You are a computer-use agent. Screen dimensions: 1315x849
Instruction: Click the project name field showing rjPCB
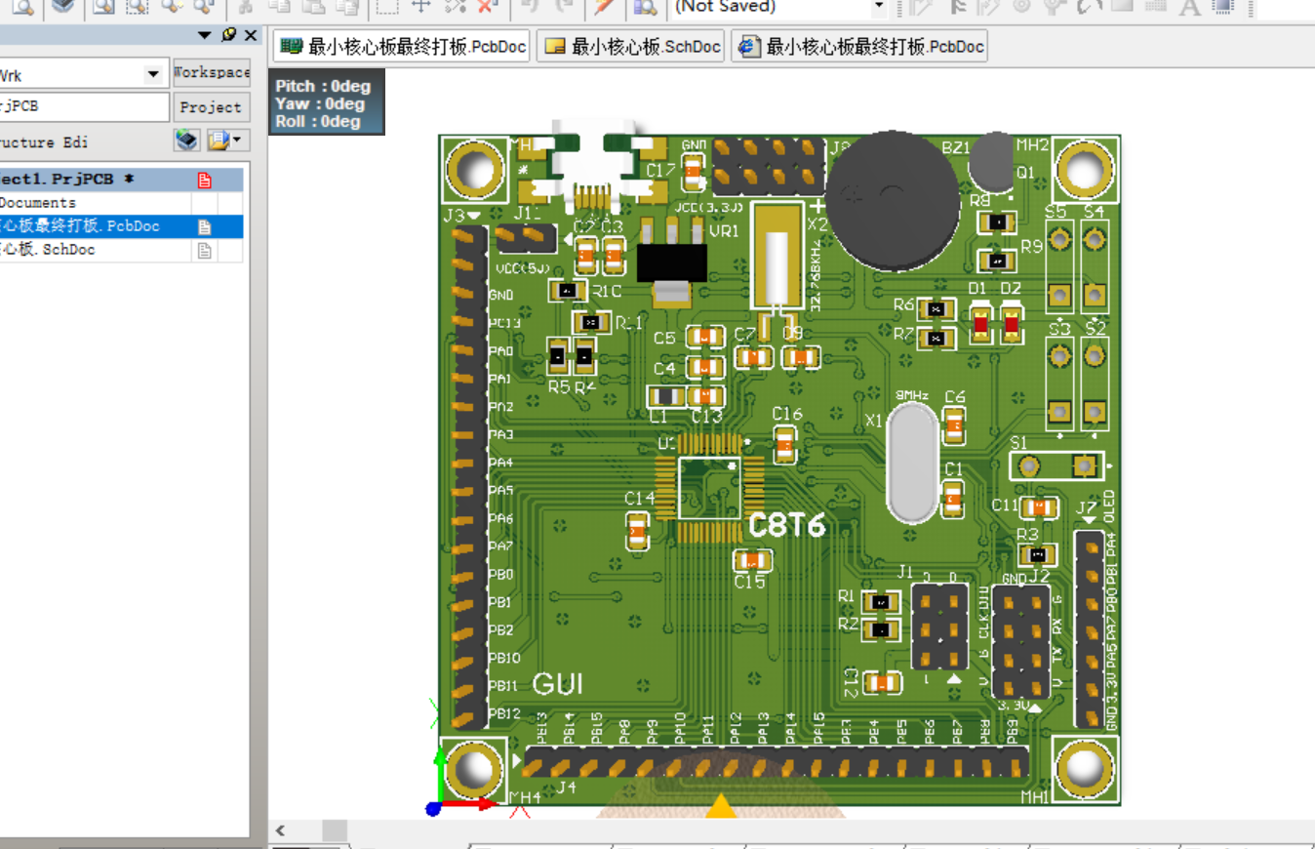tap(84, 106)
